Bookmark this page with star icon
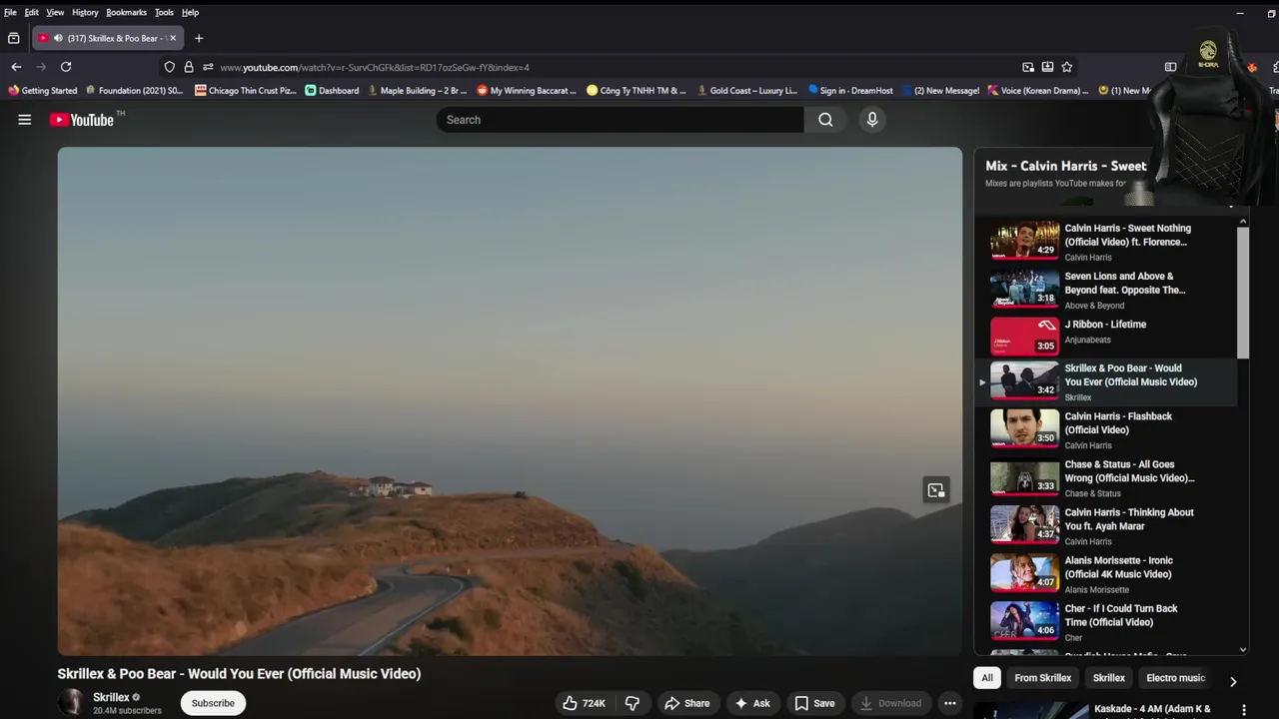Image resolution: width=1279 pixels, height=719 pixels. click(x=1067, y=67)
